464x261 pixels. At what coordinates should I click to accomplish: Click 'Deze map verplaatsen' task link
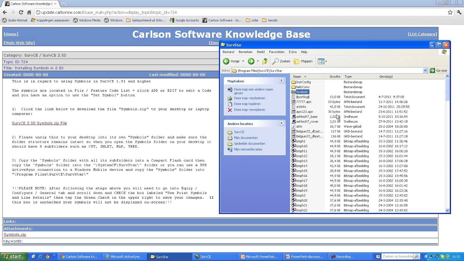pyautogui.click(x=249, y=98)
